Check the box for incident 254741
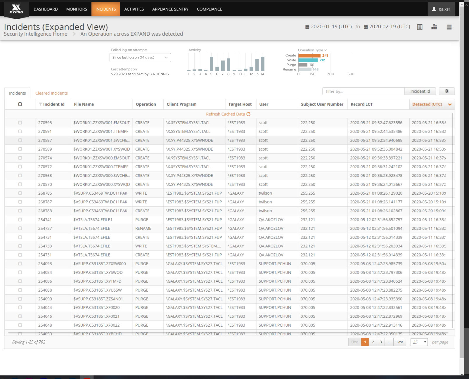The image size is (469, 379). tap(20, 219)
